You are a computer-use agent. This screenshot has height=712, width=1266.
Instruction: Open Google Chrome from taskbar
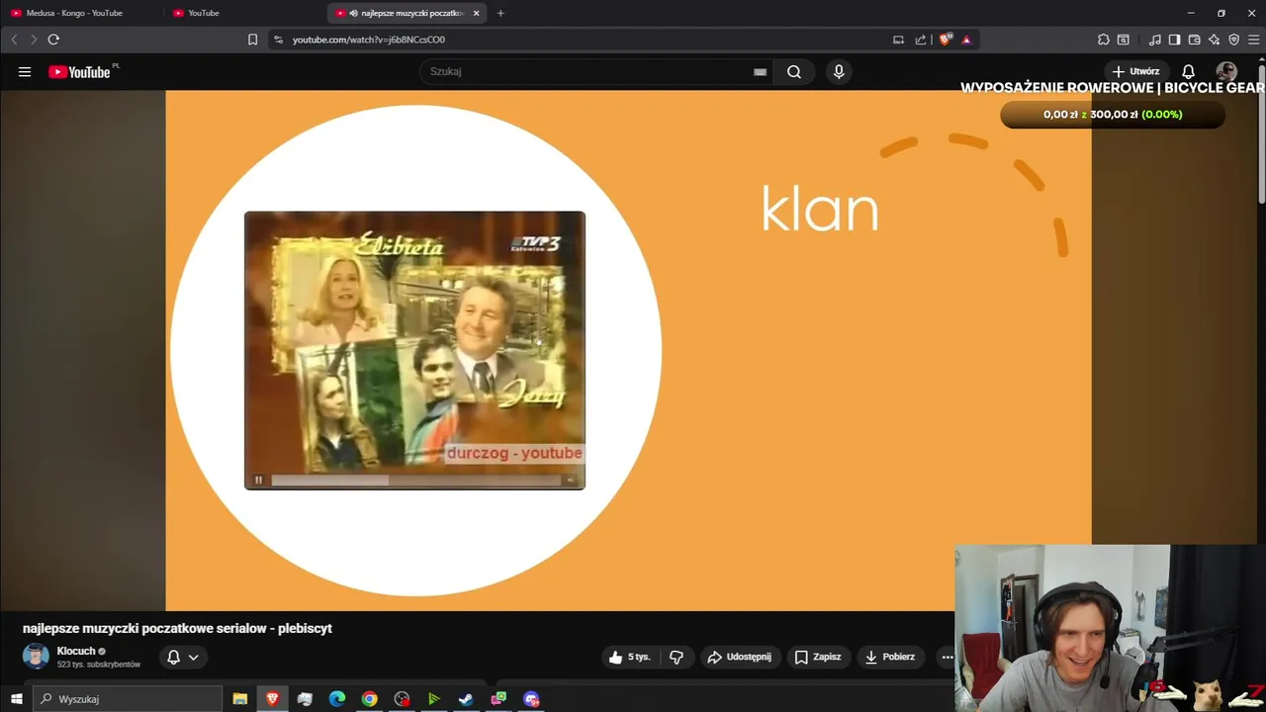[x=369, y=699]
